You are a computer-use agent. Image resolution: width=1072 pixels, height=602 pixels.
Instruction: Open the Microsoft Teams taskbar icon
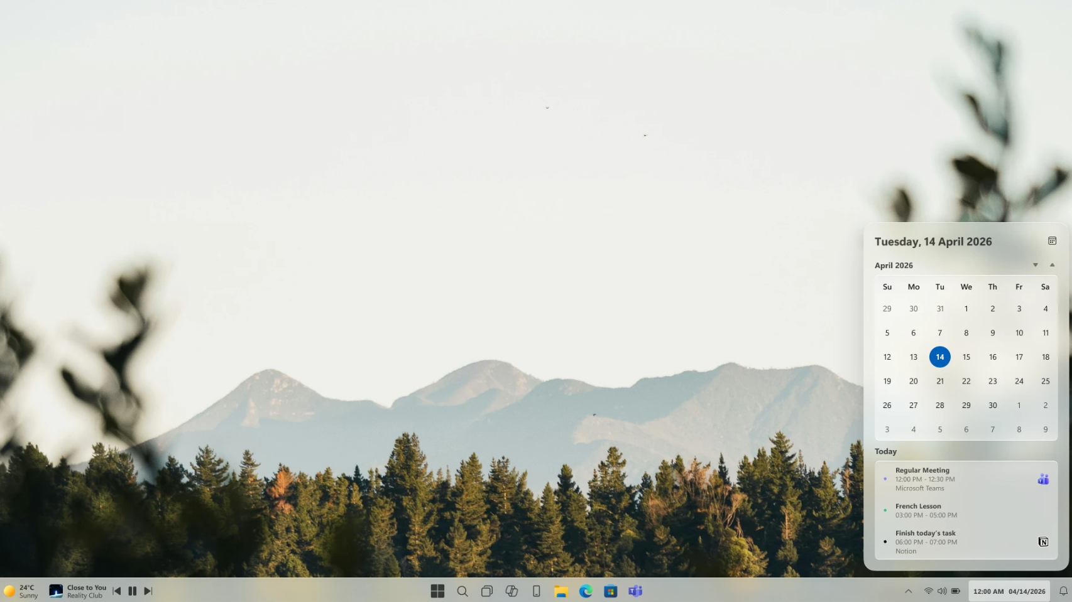pyautogui.click(x=635, y=591)
